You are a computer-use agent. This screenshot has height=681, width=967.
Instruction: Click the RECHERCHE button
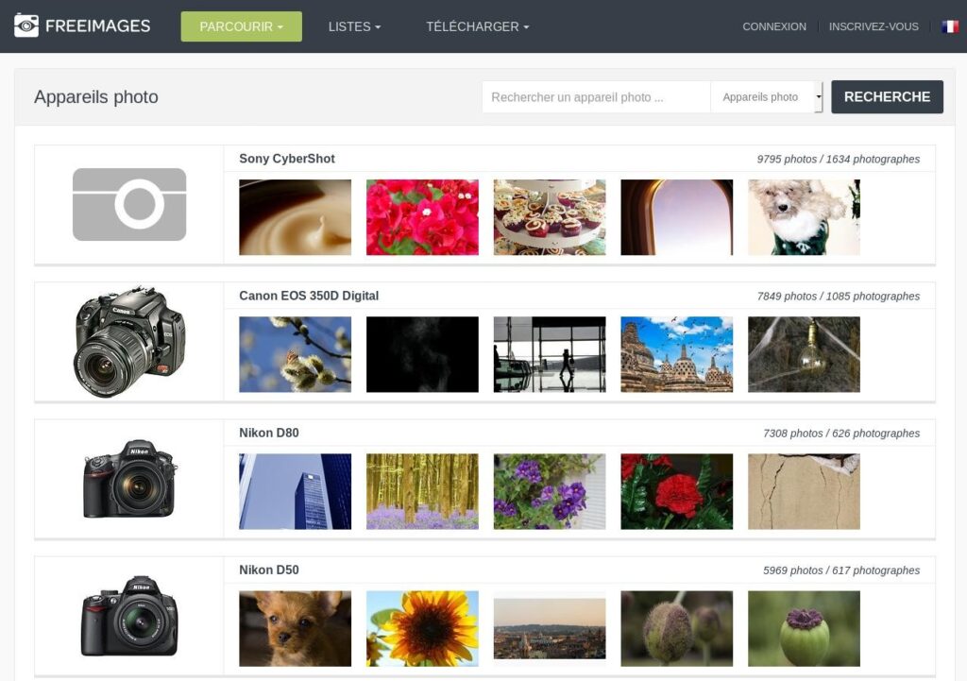pos(887,97)
